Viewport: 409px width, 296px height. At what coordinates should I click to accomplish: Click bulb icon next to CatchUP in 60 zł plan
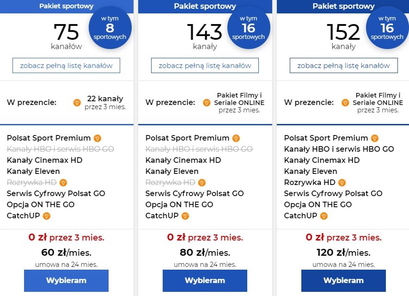coord(47,216)
